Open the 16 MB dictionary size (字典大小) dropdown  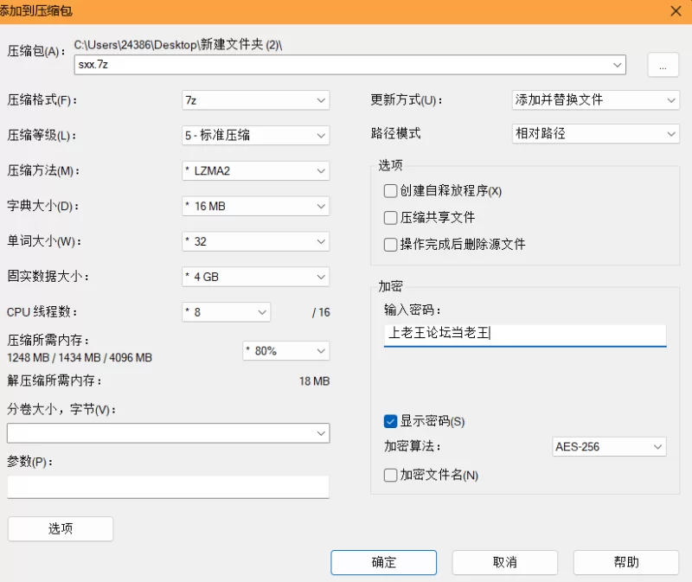[x=255, y=206]
